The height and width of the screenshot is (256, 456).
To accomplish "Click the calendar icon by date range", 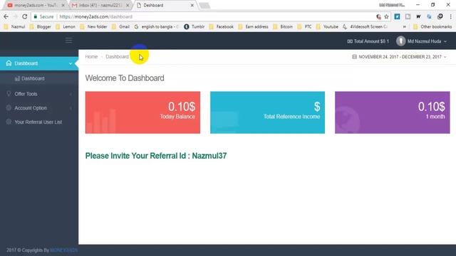I will pyautogui.click(x=354, y=57).
